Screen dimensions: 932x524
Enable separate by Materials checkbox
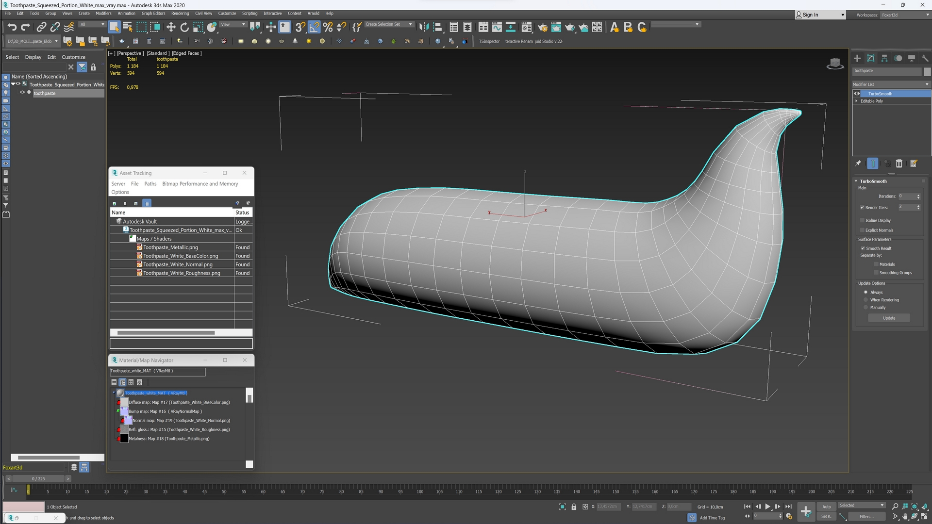point(876,264)
